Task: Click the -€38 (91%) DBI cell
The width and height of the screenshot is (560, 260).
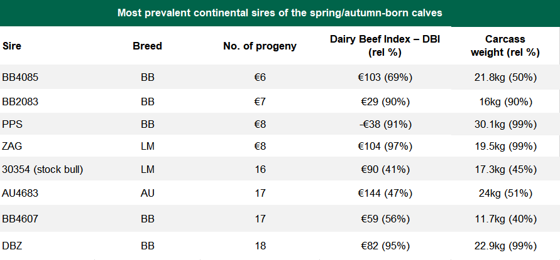Action: pos(385,125)
